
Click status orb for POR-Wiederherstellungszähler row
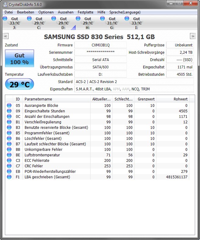[x=9, y=171]
